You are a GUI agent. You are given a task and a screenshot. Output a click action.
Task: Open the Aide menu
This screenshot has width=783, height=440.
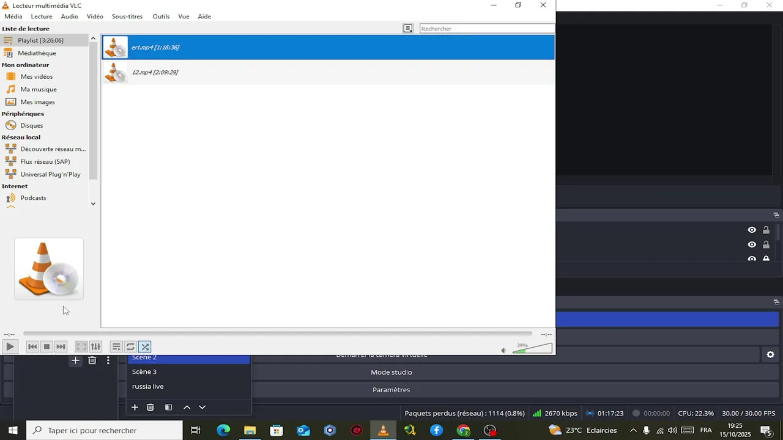[204, 16]
